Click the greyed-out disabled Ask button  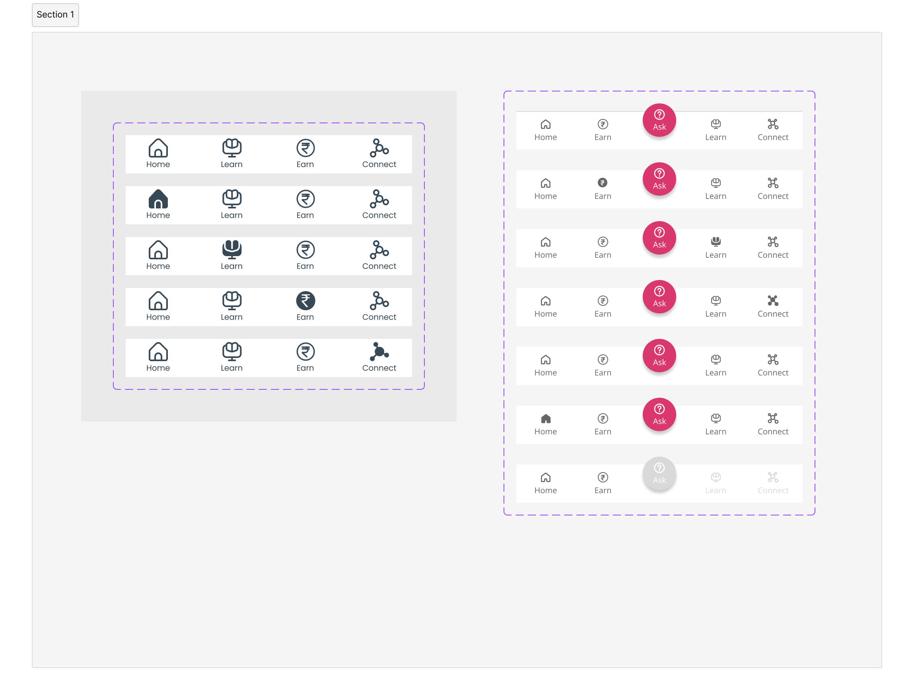[x=659, y=473]
